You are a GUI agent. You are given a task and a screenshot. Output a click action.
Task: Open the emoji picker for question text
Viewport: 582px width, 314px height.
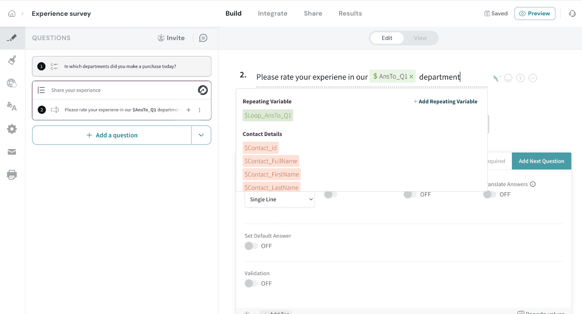(x=508, y=78)
